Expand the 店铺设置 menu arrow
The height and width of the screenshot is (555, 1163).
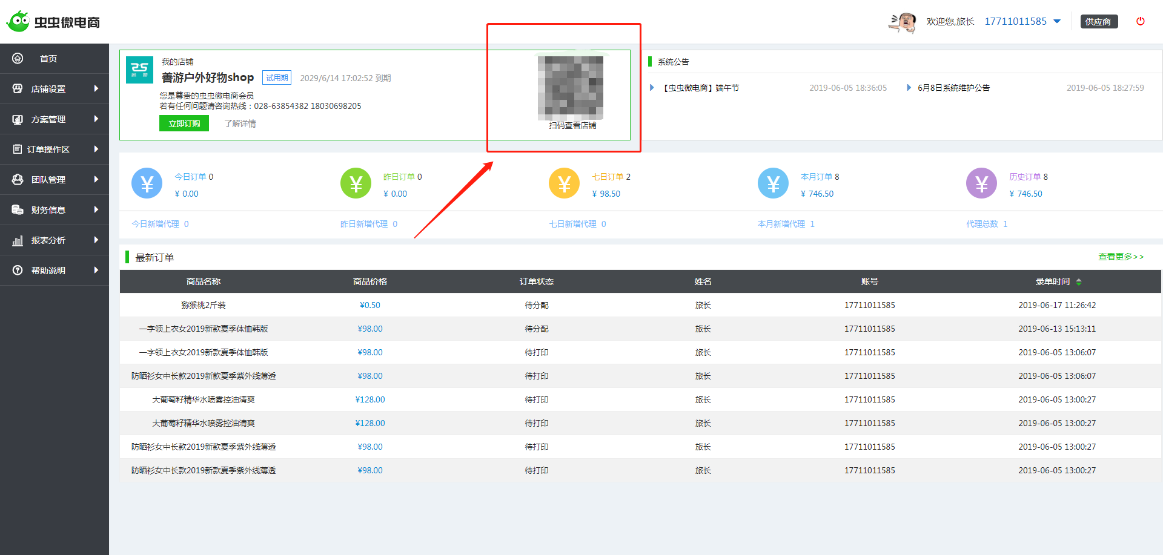tap(96, 88)
